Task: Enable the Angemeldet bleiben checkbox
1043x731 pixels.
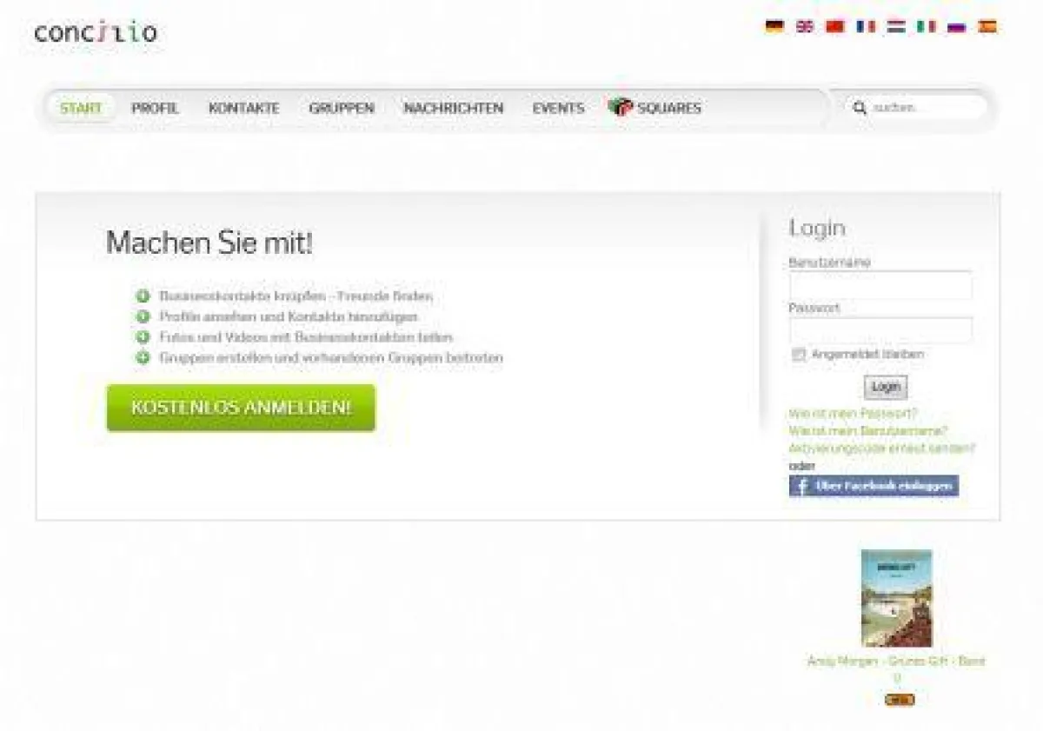Action: coord(798,355)
